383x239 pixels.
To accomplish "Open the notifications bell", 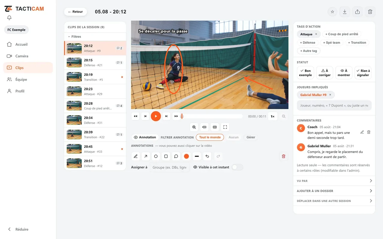I will coord(9,18).
